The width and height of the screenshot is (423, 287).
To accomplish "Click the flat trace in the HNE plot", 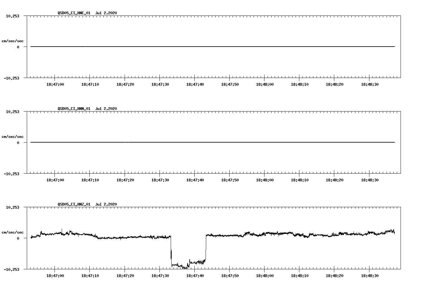I will point(213,47).
